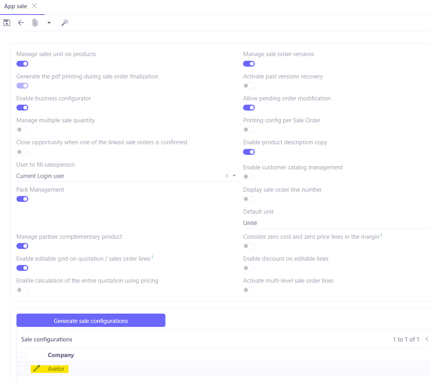Toggle Generate the pdf printing during finalization
This screenshot has width=430, height=381.
[x=22, y=85]
